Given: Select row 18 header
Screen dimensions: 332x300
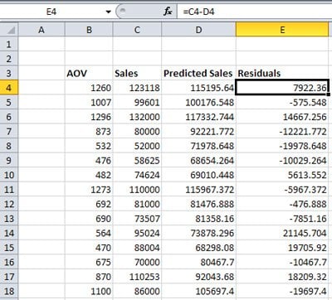Looking at the screenshot, I should pos(9,291).
